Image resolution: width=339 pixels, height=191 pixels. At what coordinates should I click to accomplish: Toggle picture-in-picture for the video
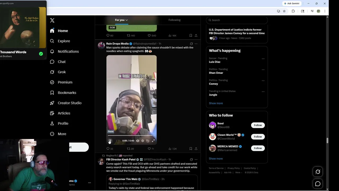click(148, 141)
